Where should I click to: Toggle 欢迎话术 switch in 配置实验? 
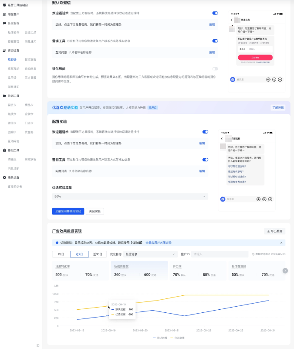205,132
